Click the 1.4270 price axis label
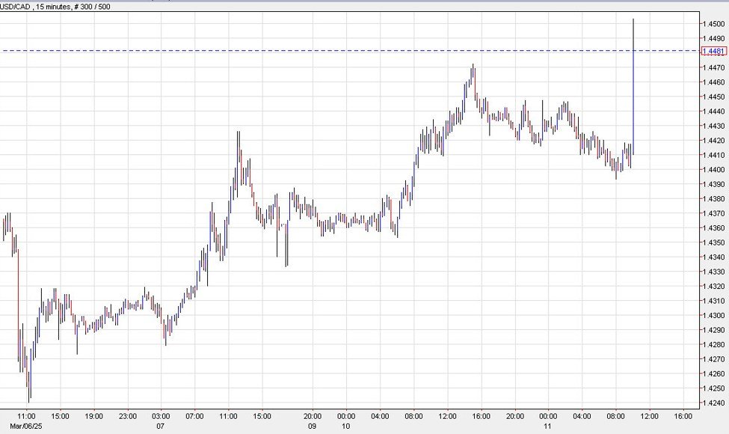The width and height of the screenshot is (729, 434). [x=712, y=359]
